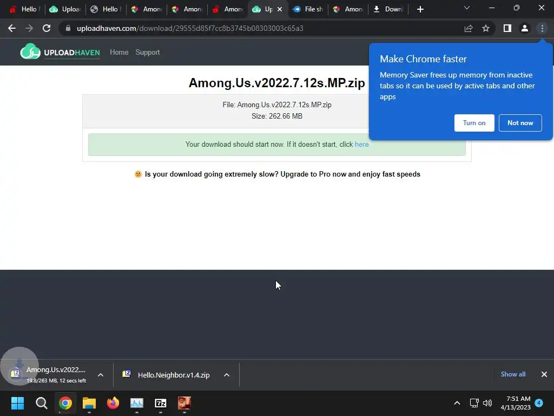Switch to the File sh tab
This screenshot has width=554, height=416.
coord(309,9)
